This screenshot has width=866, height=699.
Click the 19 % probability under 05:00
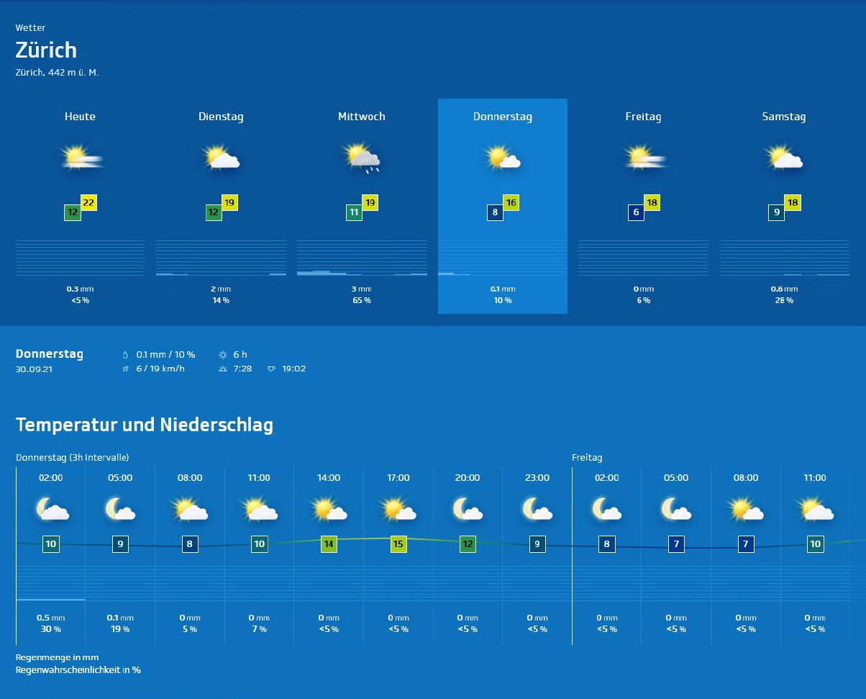pos(120,629)
